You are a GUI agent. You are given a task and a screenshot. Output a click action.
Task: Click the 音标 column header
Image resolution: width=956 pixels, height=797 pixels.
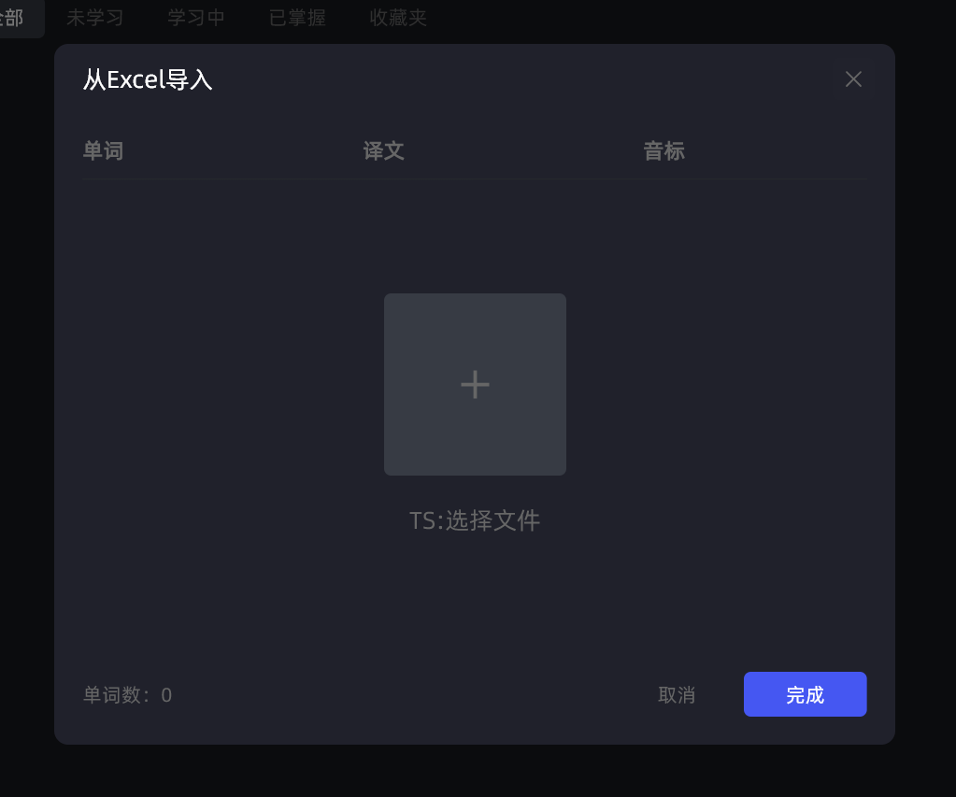pyautogui.click(x=663, y=150)
